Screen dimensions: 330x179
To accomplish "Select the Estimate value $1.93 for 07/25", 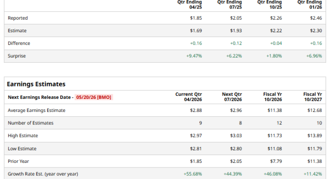I will click(236, 30).
